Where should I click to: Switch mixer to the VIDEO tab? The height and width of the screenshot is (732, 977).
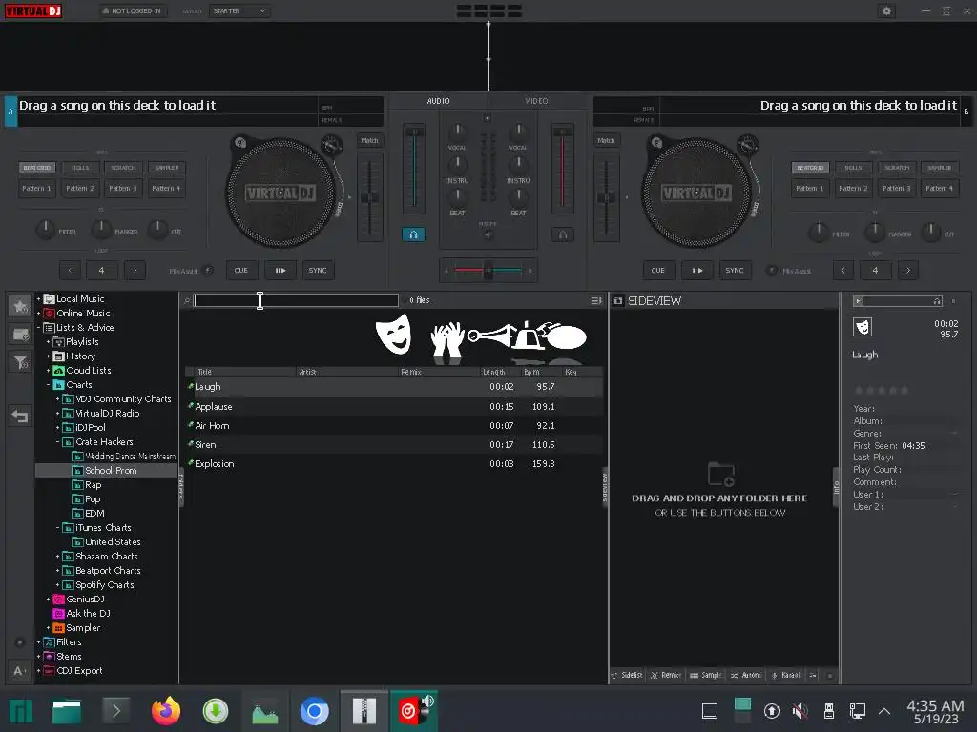(x=536, y=101)
